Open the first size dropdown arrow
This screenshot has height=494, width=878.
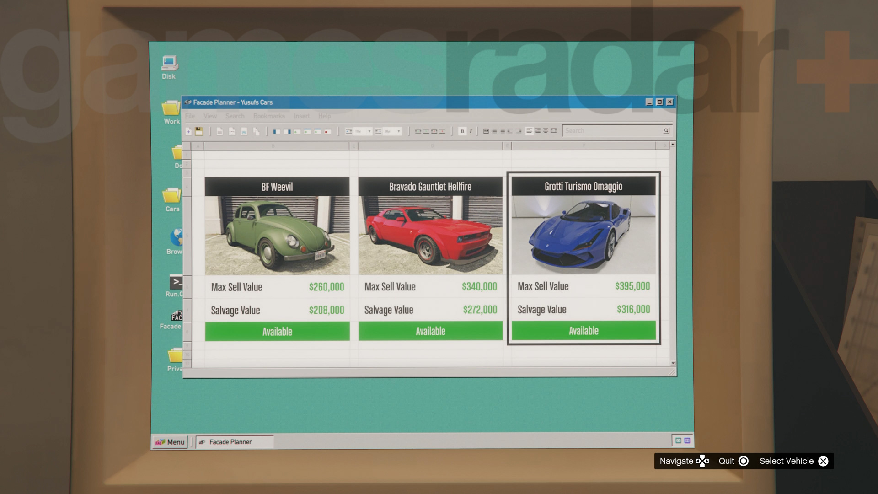[369, 131]
